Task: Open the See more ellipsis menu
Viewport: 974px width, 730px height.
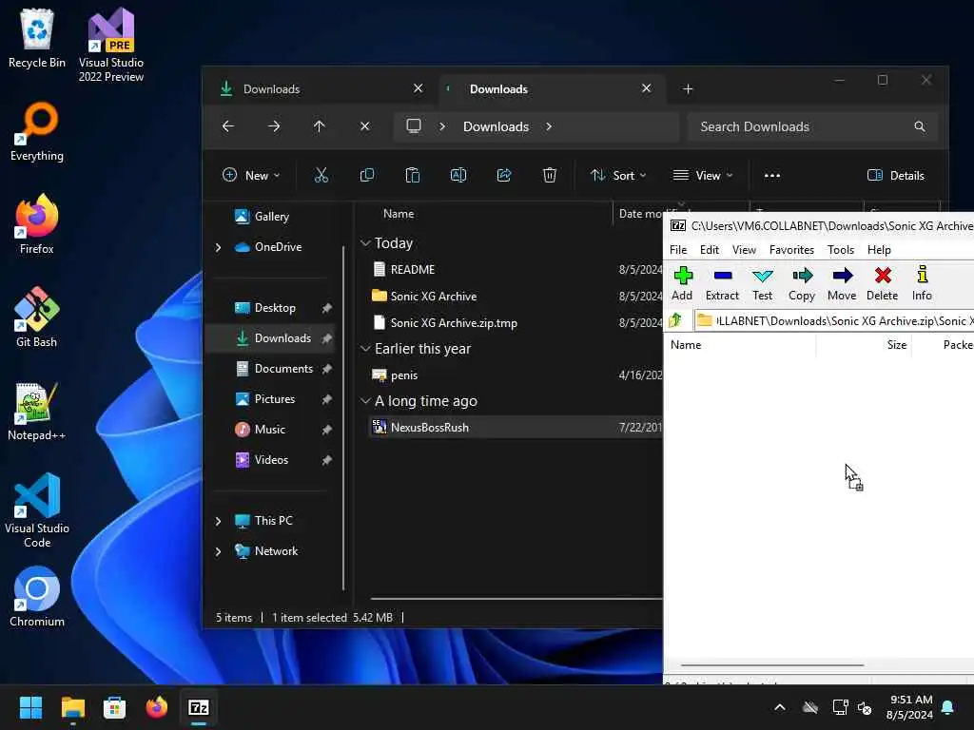Action: pyautogui.click(x=772, y=176)
